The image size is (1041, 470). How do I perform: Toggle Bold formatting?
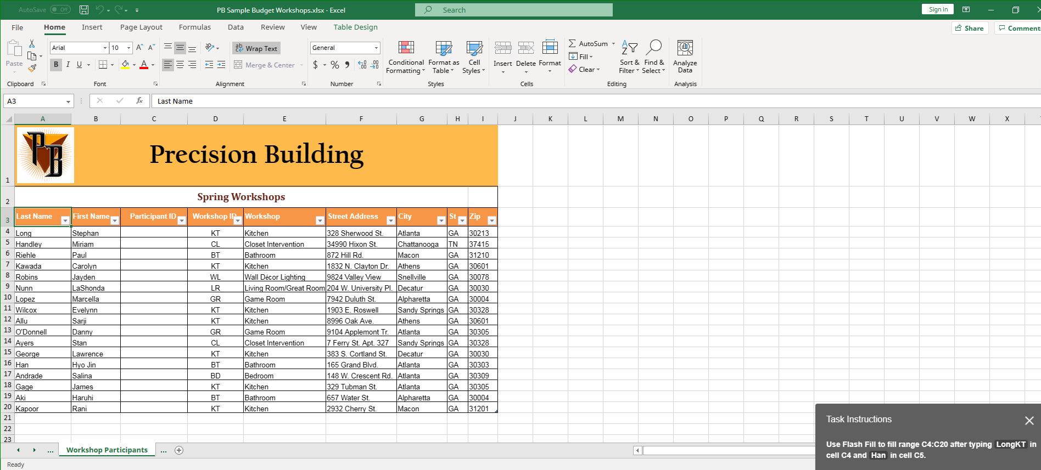56,65
